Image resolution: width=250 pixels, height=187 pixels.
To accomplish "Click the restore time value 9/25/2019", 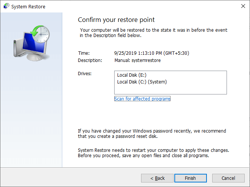I will tap(151, 53).
